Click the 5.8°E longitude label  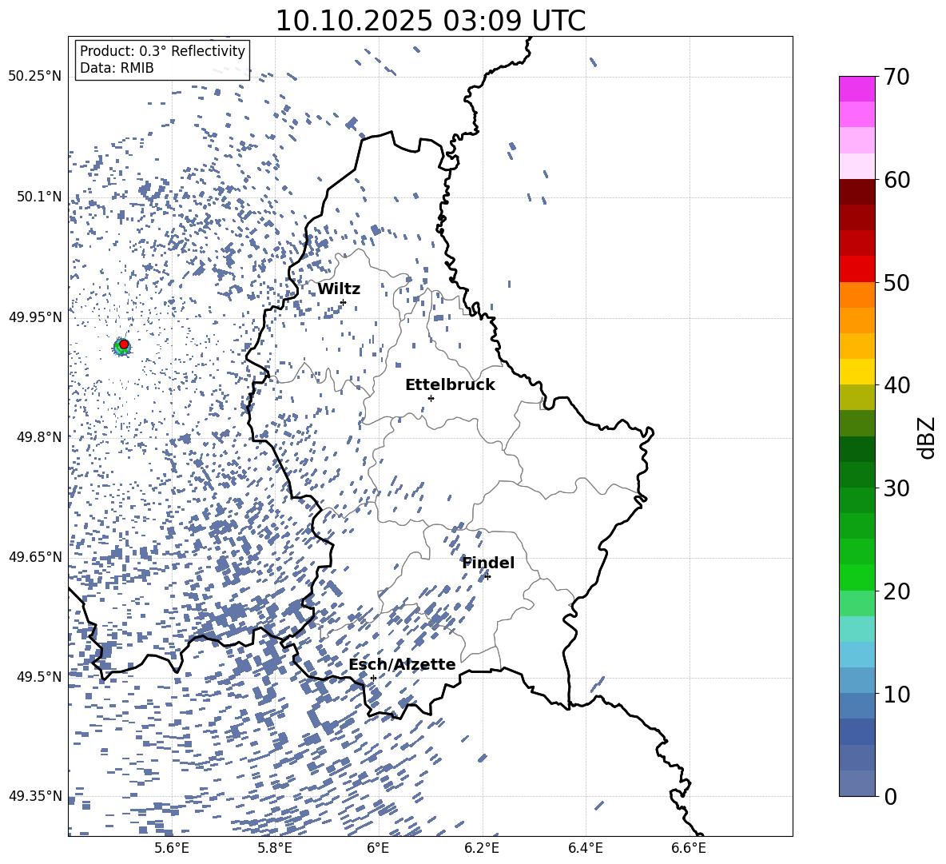[275, 848]
